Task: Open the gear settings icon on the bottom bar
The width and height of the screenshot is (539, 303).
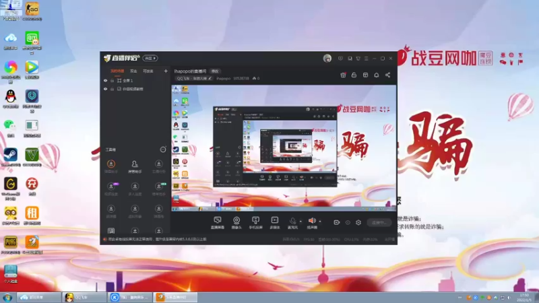Action: point(358,223)
